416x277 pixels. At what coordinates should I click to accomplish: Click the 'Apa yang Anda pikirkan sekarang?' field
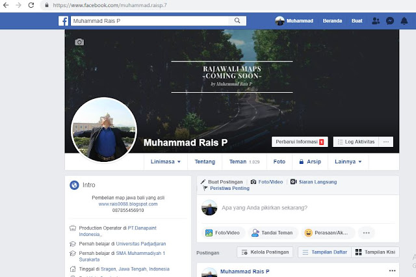coord(265,208)
